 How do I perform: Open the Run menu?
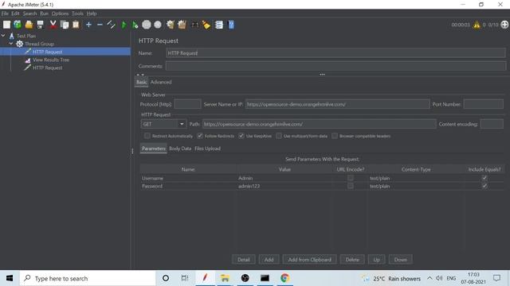pos(45,14)
